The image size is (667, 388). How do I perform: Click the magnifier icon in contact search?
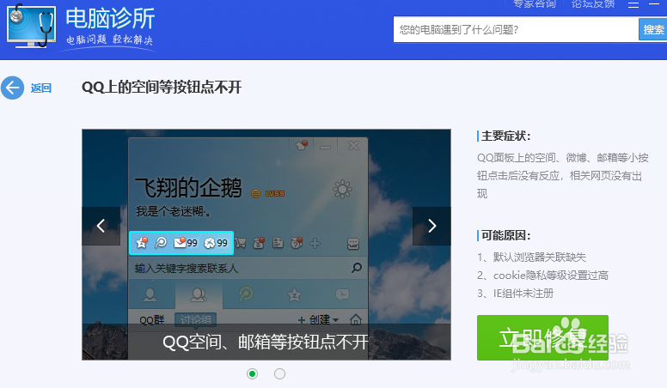(357, 267)
